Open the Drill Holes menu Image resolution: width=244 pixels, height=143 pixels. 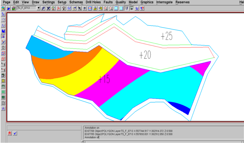click(x=93, y=2)
